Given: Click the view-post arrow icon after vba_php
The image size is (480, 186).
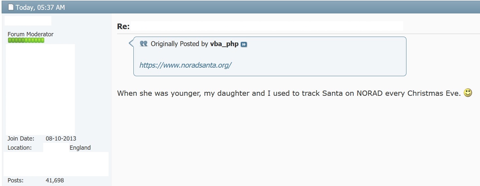Looking at the screenshot, I should pos(244,44).
